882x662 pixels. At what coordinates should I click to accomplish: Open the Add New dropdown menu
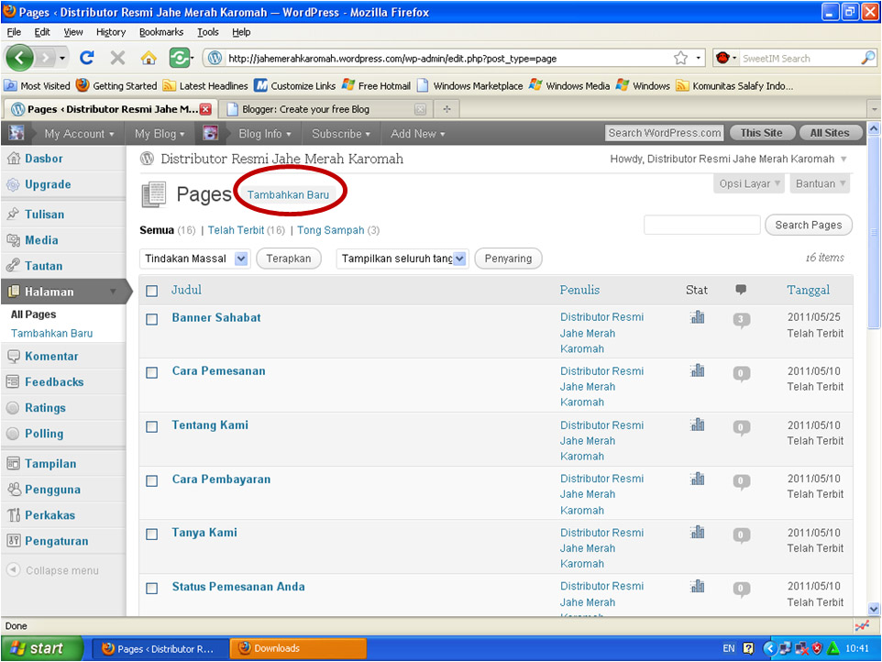point(418,133)
